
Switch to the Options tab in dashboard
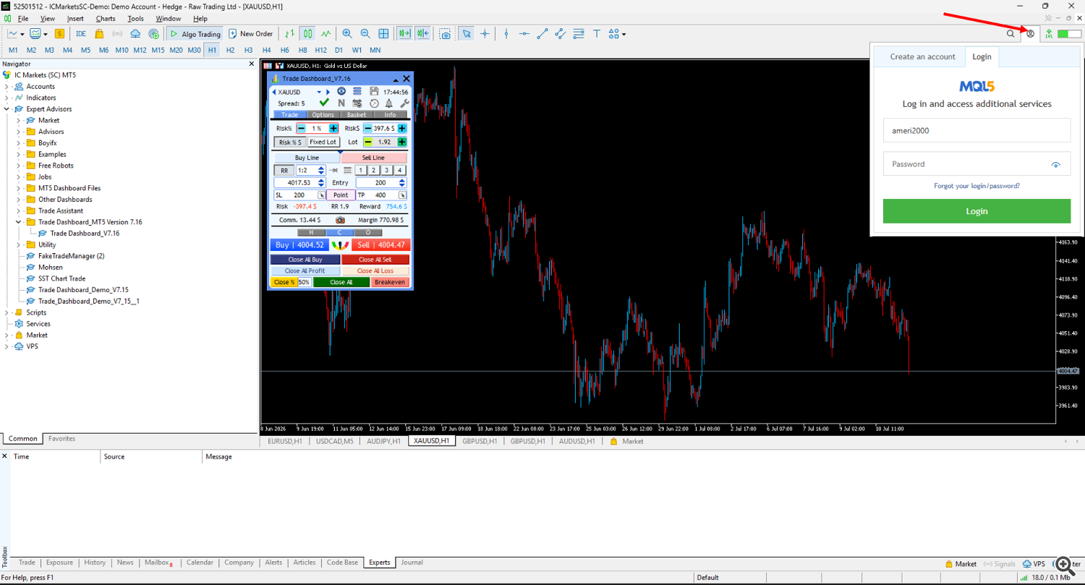[x=323, y=115]
